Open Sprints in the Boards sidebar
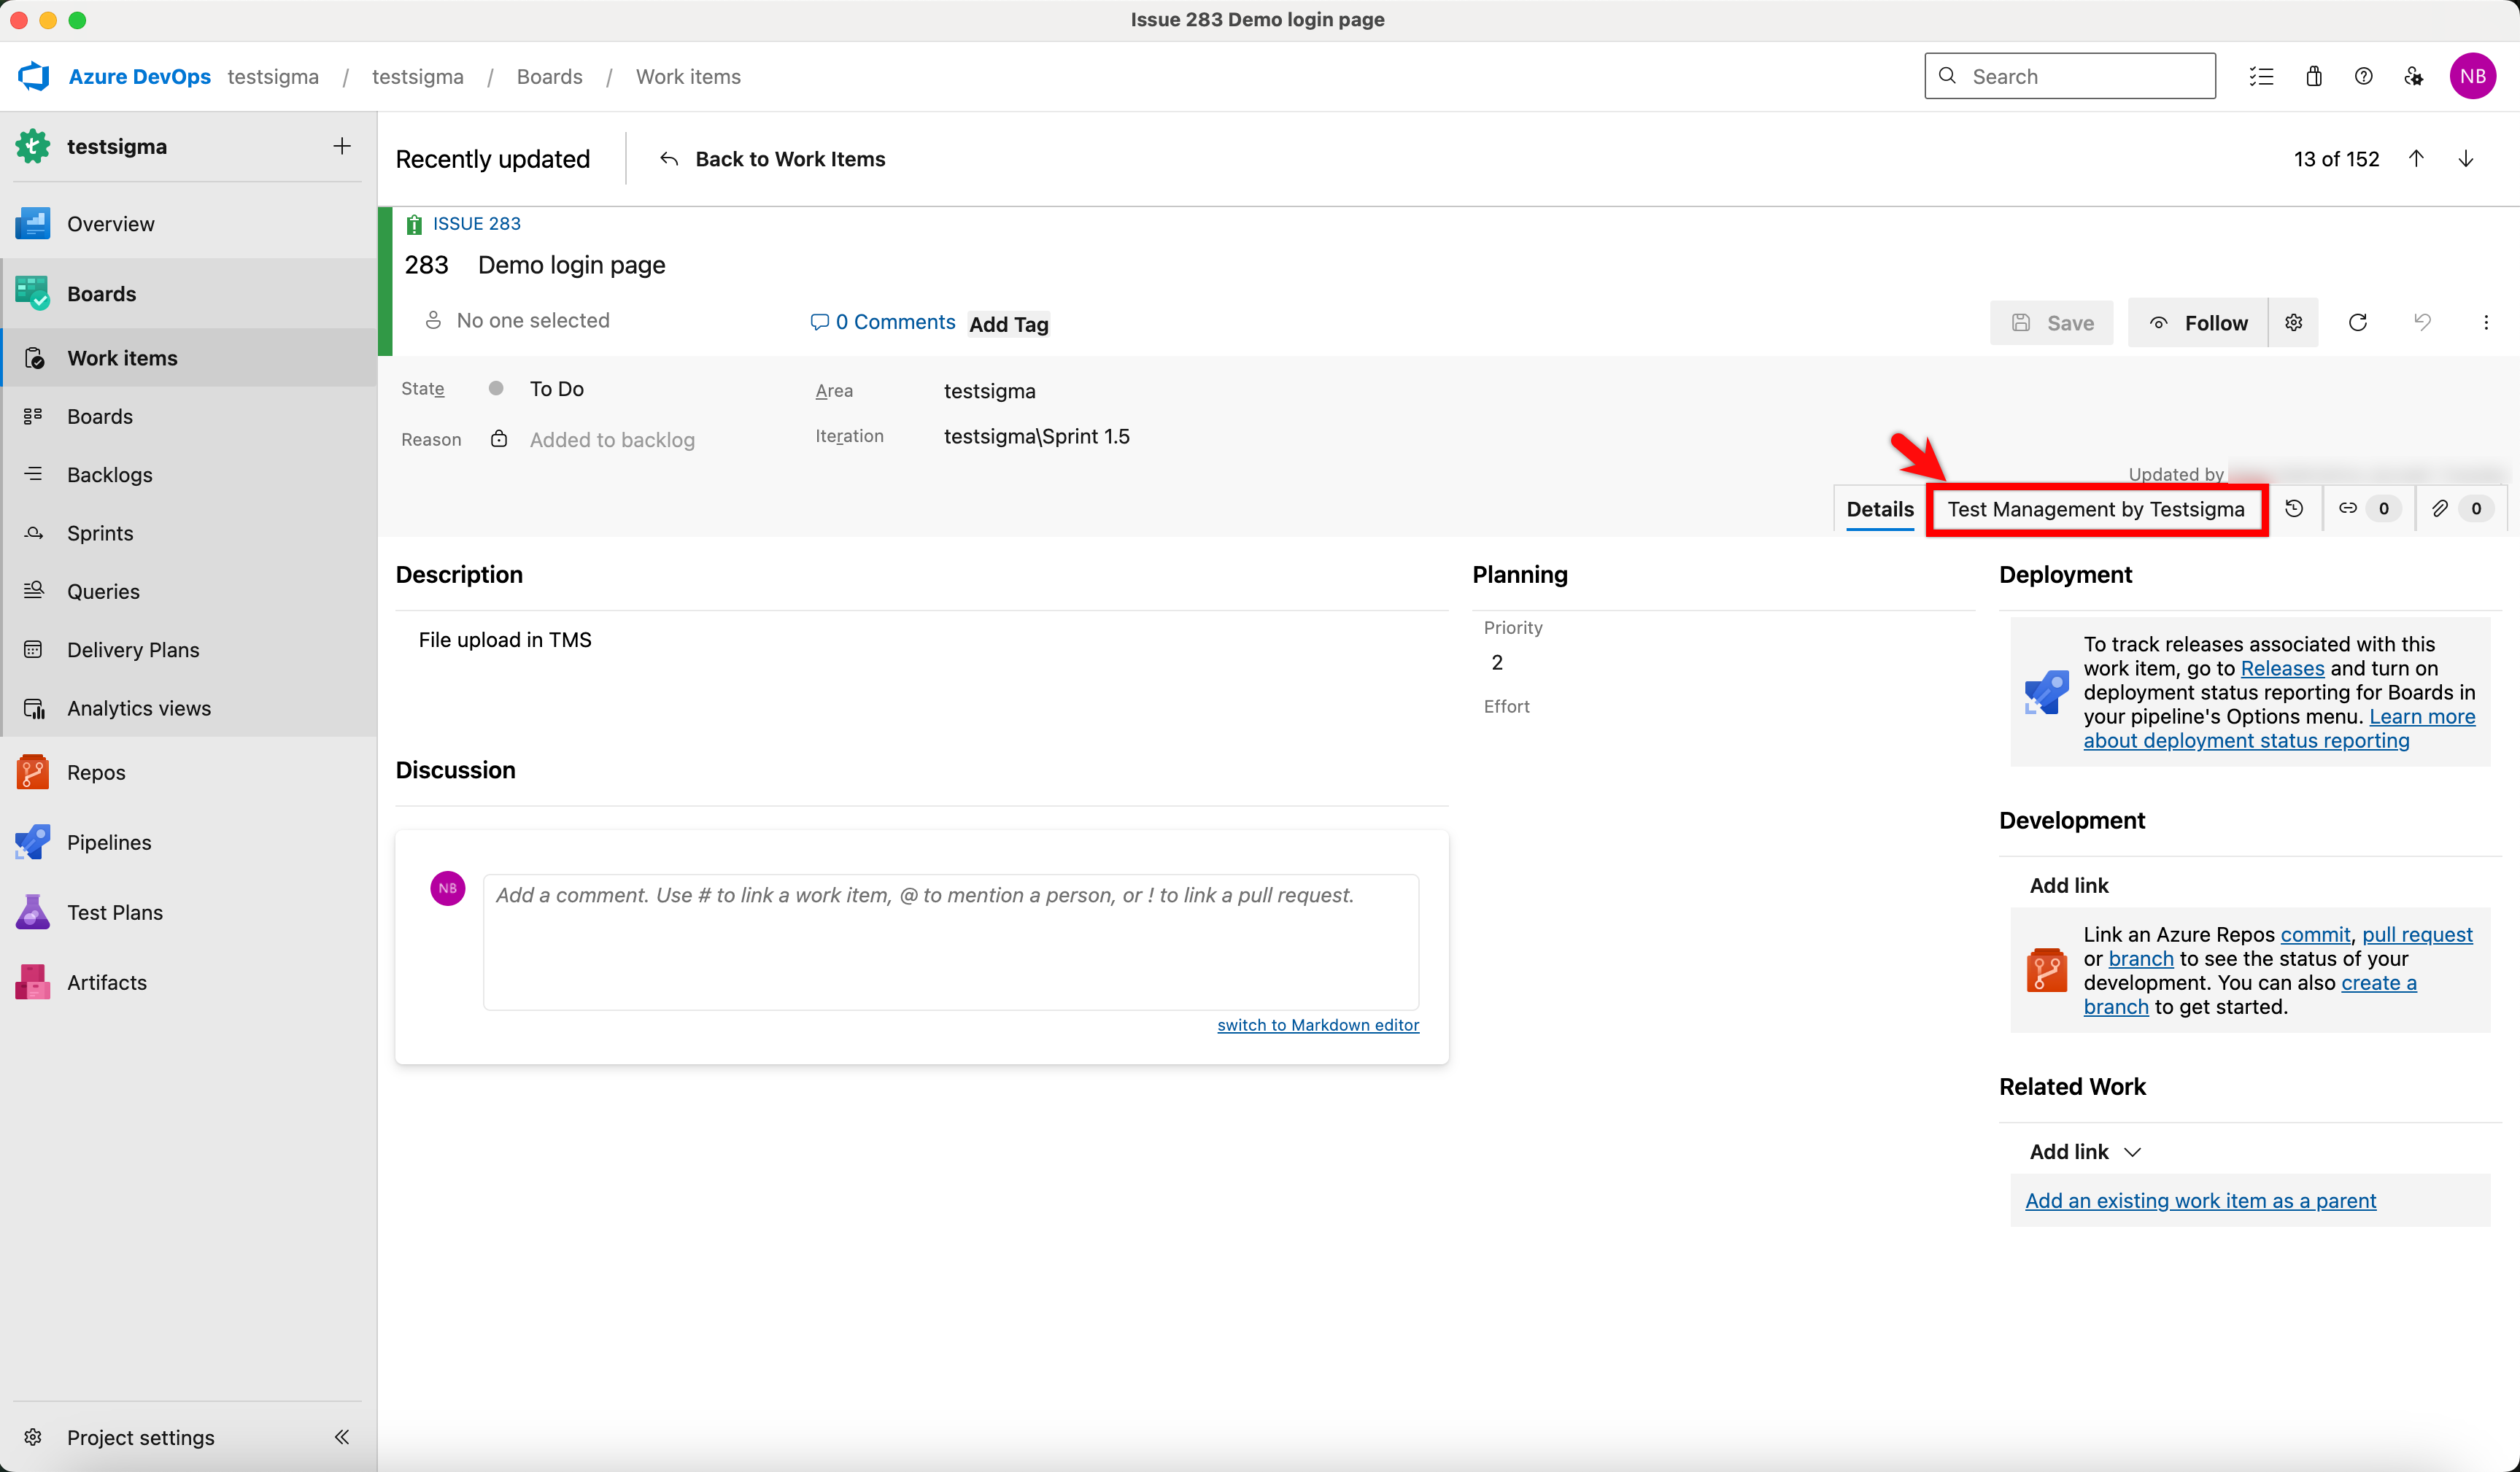 pyautogui.click(x=100, y=533)
